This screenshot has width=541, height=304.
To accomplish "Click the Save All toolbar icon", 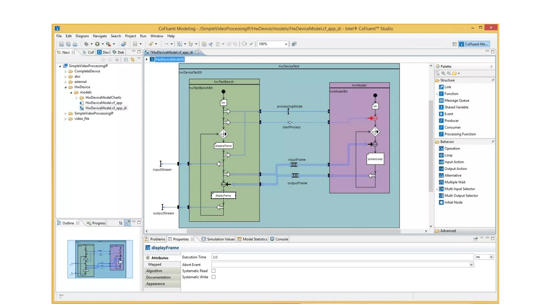I will point(68,44).
